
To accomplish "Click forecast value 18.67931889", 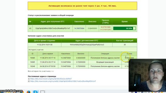I will coord(106,27).
